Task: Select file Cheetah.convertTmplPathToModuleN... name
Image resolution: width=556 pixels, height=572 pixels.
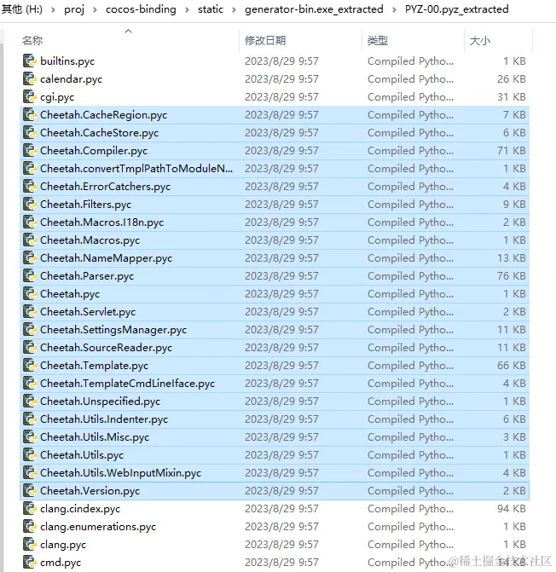Action: [136, 169]
